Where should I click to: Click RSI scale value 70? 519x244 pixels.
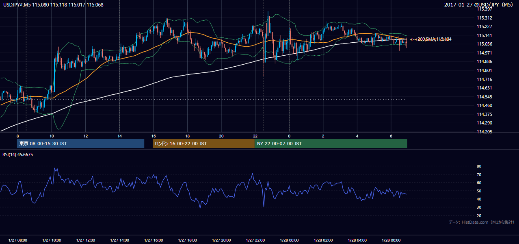479,174
